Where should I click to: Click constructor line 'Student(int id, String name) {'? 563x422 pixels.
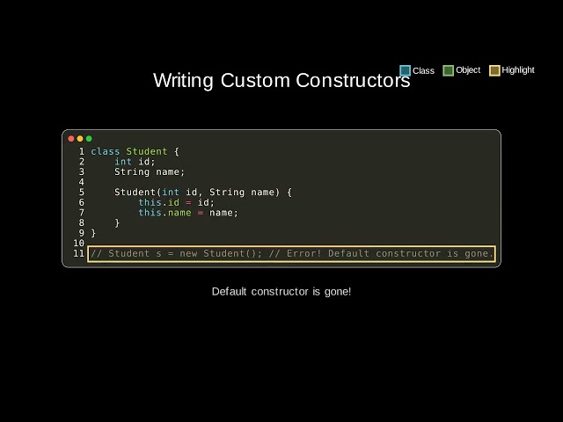[x=203, y=193]
